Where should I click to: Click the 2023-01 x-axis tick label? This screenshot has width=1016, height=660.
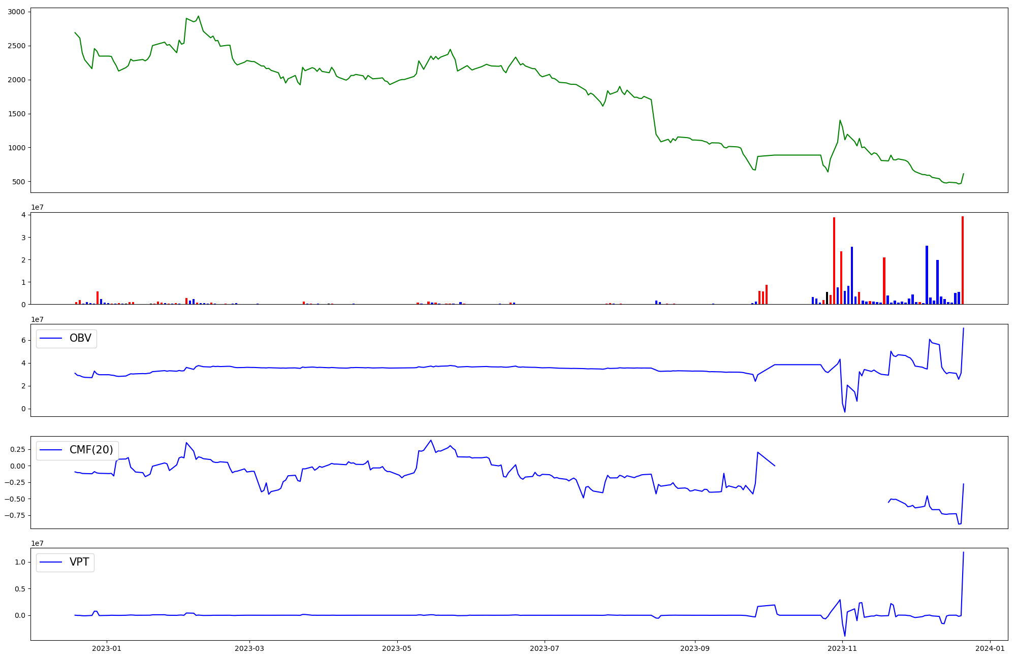[x=107, y=648]
